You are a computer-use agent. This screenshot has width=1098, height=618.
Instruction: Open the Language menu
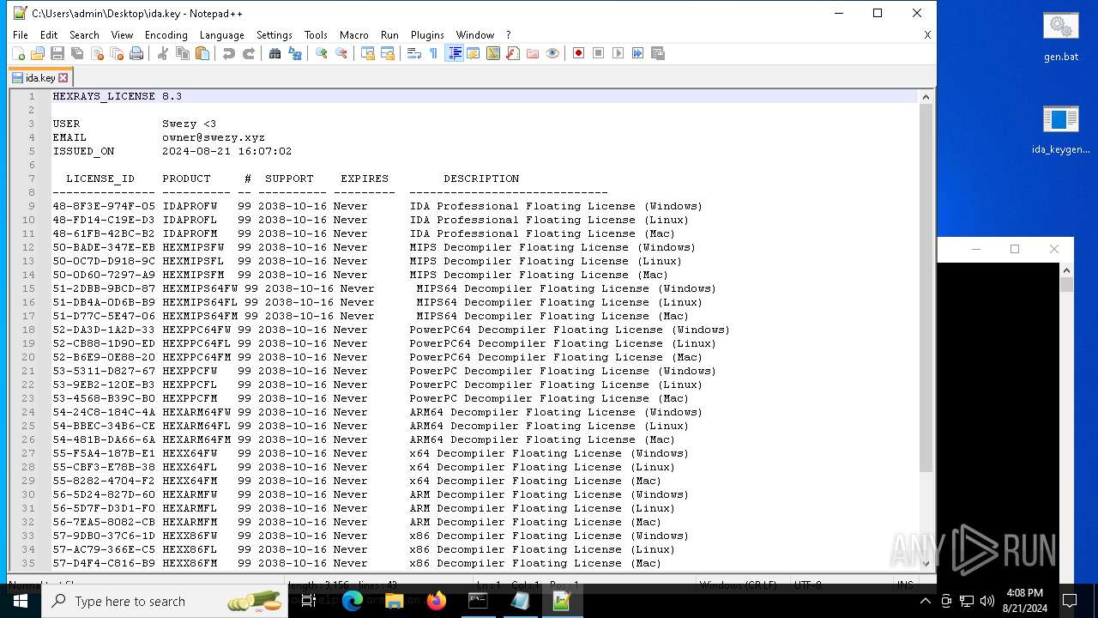pos(221,35)
